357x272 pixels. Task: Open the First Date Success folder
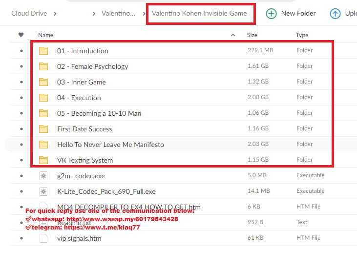point(84,129)
